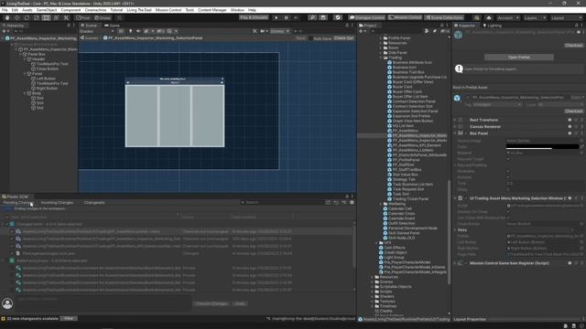Click the Open Prefab button
Image resolution: width=586 pixels, height=329 pixels.
click(x=519, y=57)
